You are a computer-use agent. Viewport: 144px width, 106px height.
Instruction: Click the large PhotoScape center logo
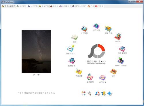pos(96,51)
